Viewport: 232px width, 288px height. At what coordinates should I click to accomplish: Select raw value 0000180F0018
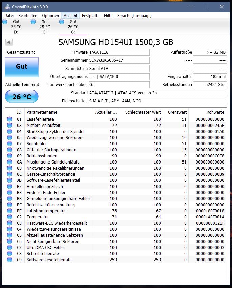click(x=210, y=211)
